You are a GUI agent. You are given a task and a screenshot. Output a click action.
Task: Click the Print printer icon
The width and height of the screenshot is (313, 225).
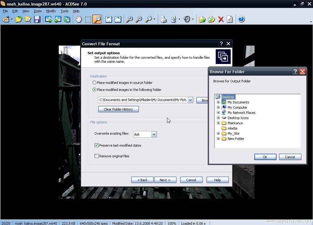[x=163, y=19]
